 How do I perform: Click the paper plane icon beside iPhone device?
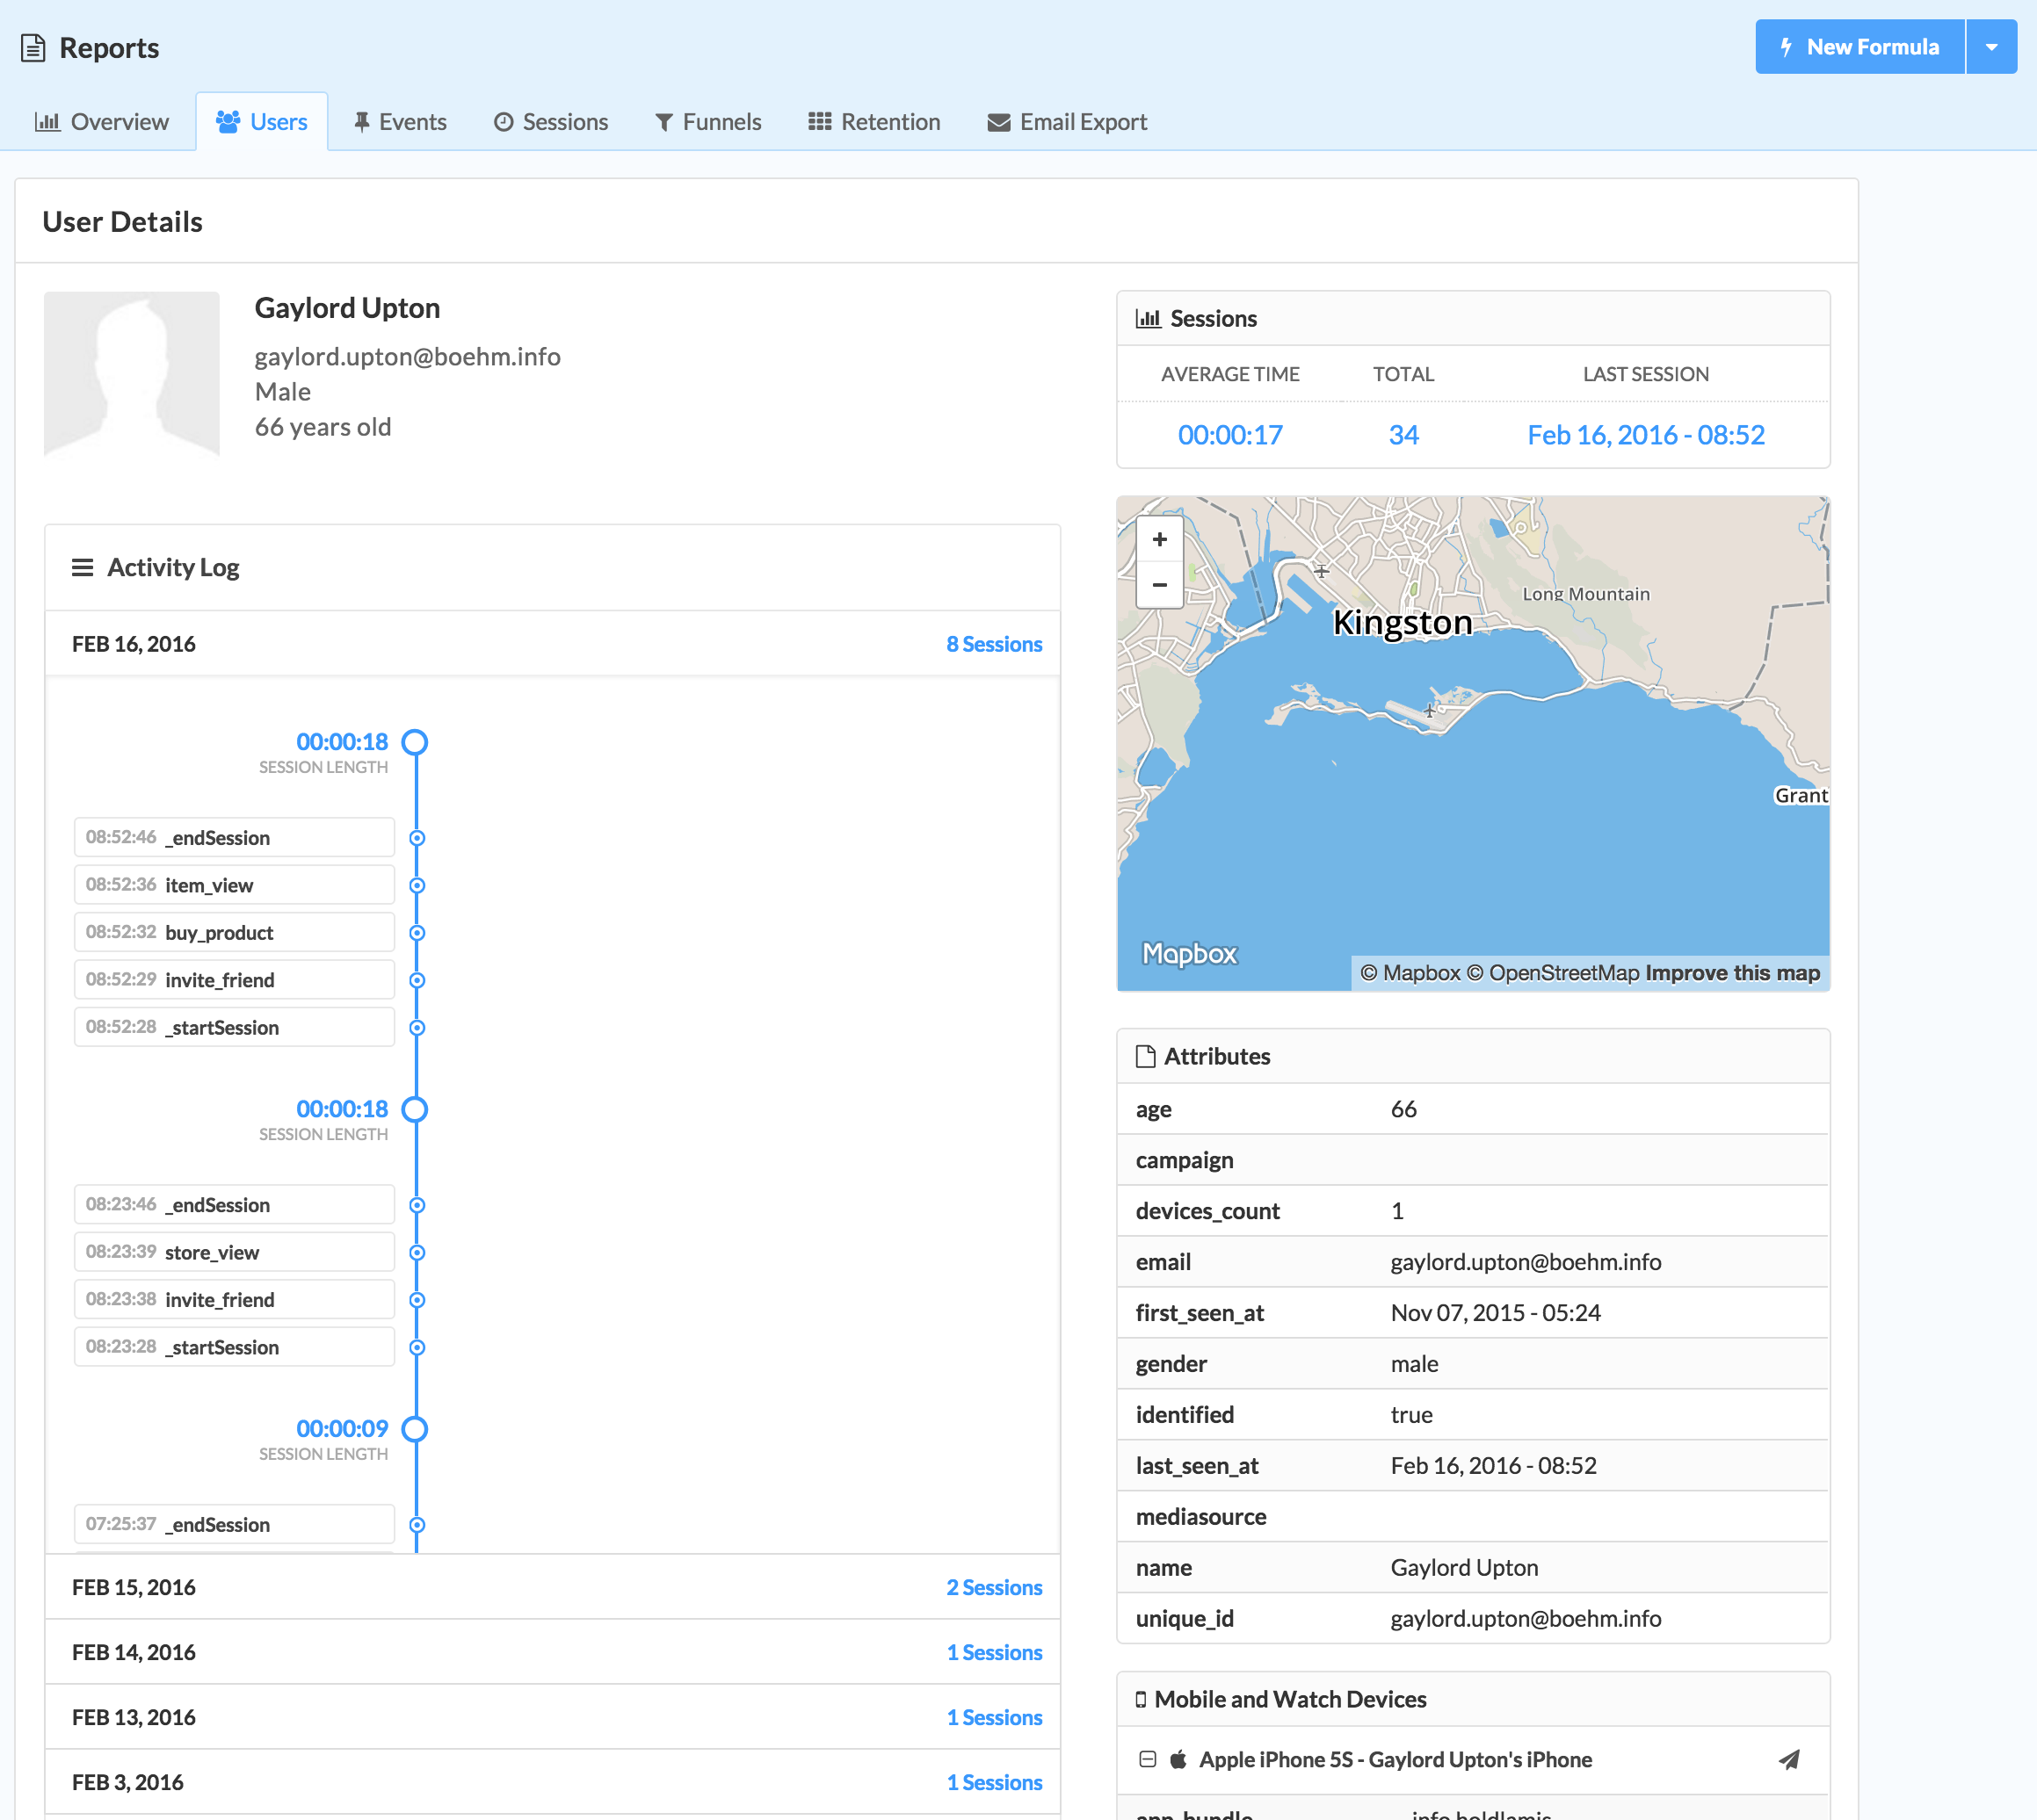coord(1789,1759)
